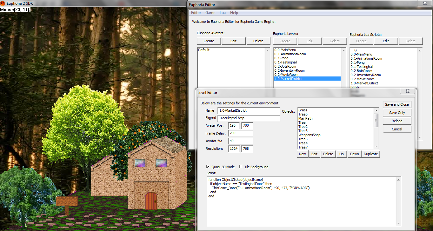This screenshot has width=433, height=231.
Task: Select Tree2 in the Objects list
Action: tap(336, 127)
